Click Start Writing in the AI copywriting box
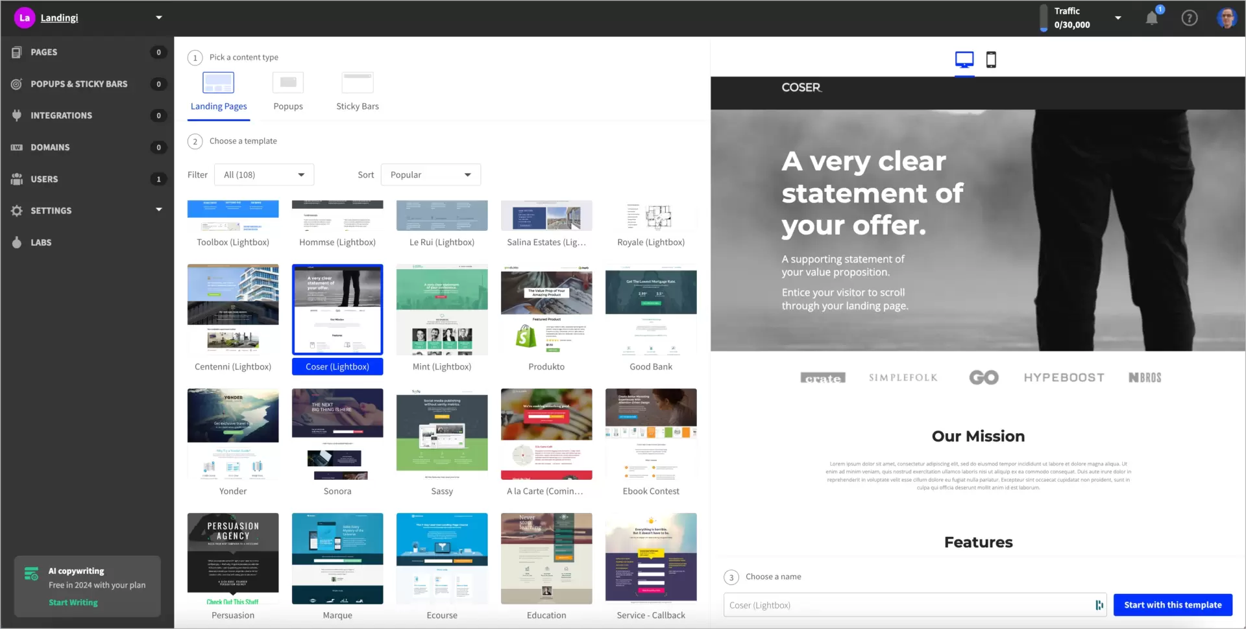Image resolution: width=1246 pixels, height=629 pixels. pos(73,602)
